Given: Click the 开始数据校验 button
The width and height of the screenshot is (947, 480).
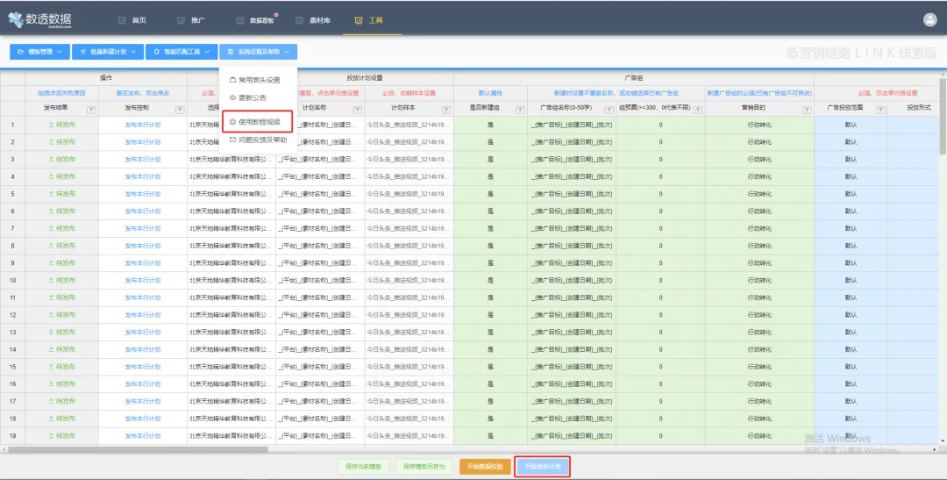Looking at the screenshot, I should coord(485,467).
